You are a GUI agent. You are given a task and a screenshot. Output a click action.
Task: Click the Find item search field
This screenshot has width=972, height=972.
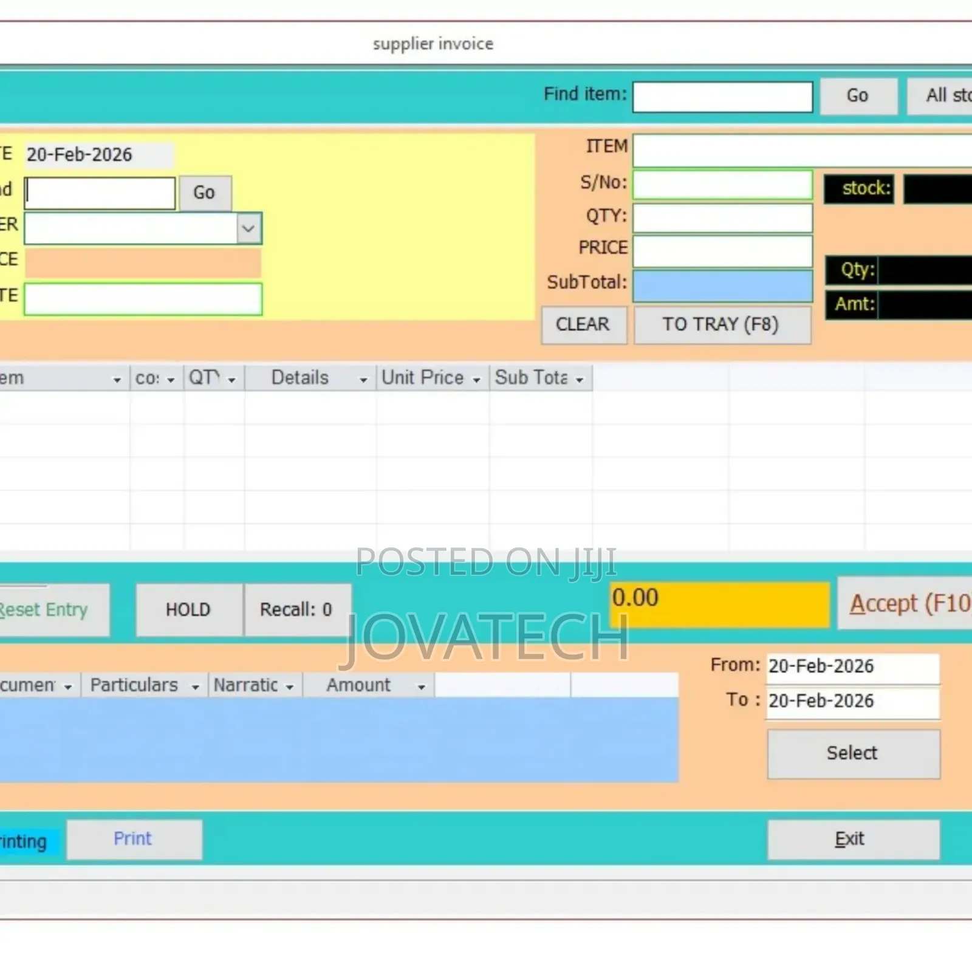point(722,97)
